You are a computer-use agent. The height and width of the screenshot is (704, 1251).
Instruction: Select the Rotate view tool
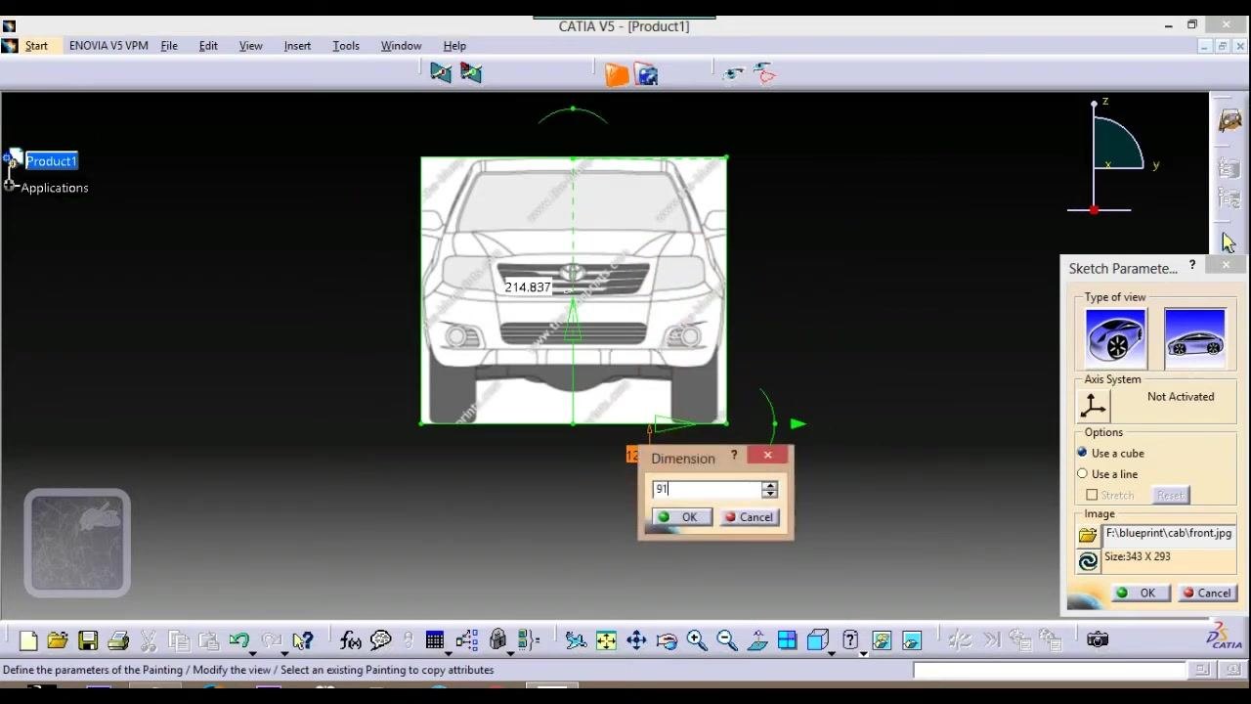click(667, 640)
